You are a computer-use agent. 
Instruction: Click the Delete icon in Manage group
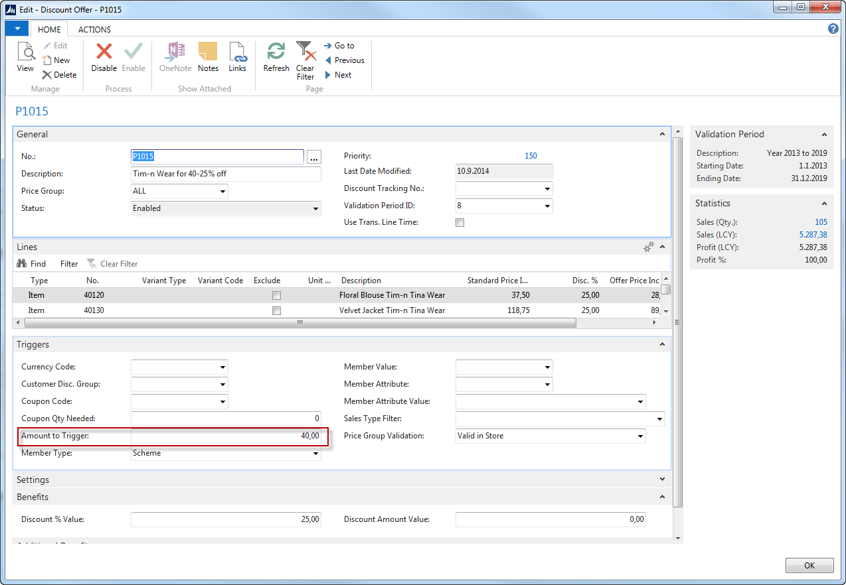coord(47,75)
